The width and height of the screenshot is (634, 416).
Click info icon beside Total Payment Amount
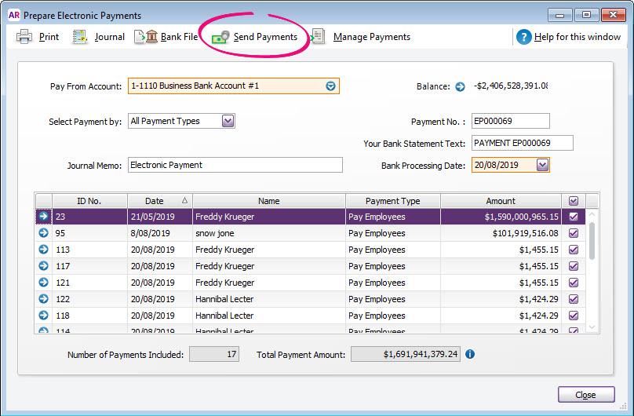tap(470, 354)
